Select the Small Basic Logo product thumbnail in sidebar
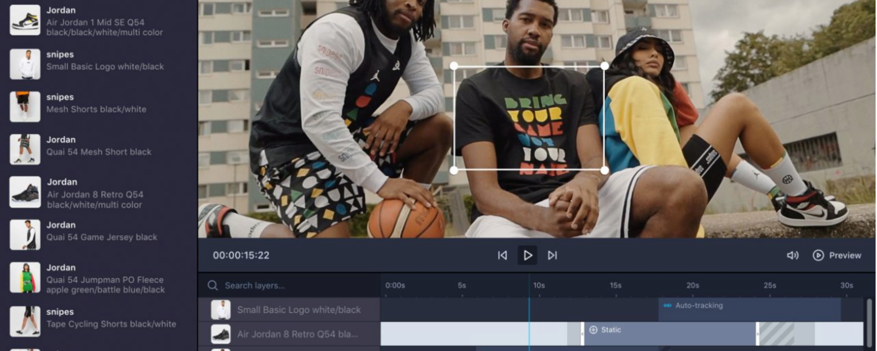The height and width of the screenshot is (351, 877). tap(25, 64)
